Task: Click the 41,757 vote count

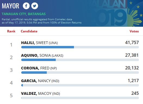Action: [132, 42]
